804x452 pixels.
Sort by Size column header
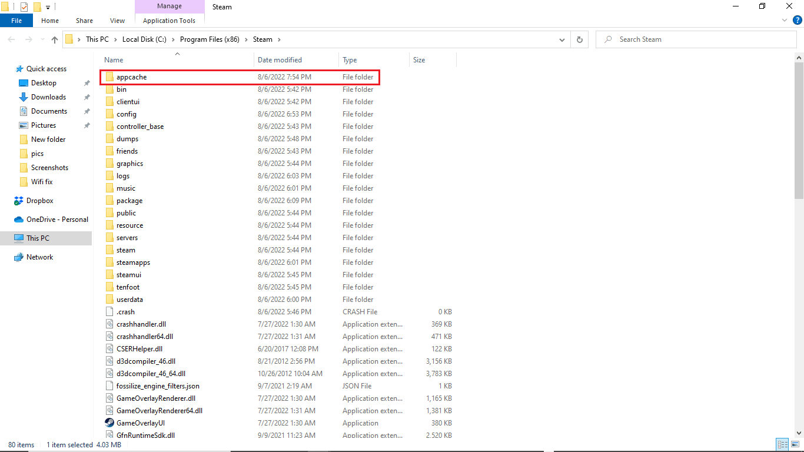[x=419, y=60]
